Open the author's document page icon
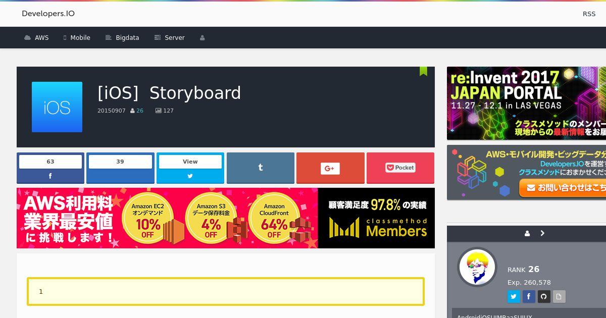This screenshot has width=606, height=318. (x=559, y=296)
